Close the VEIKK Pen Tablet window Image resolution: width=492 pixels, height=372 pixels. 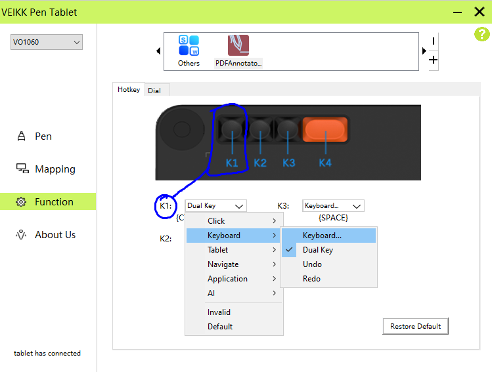pyautogui.click(x=479, y=12)
